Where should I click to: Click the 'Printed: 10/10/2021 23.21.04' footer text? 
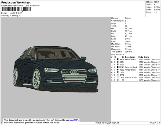[107, 123]
